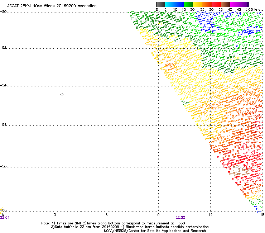Click longitude label '12'
The width and height of the screenshot is (265, 233).
(x=210, y=215)
